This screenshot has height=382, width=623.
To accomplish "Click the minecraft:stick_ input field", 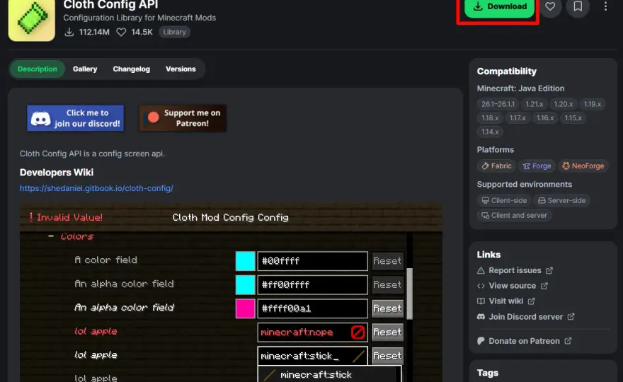I will point(313,356).
